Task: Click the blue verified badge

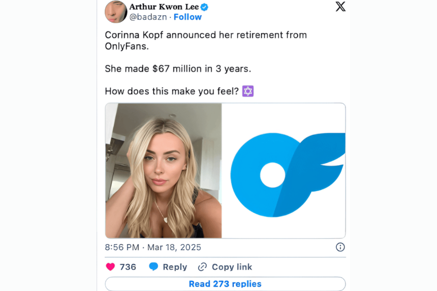Action: [x=204, y=7]
